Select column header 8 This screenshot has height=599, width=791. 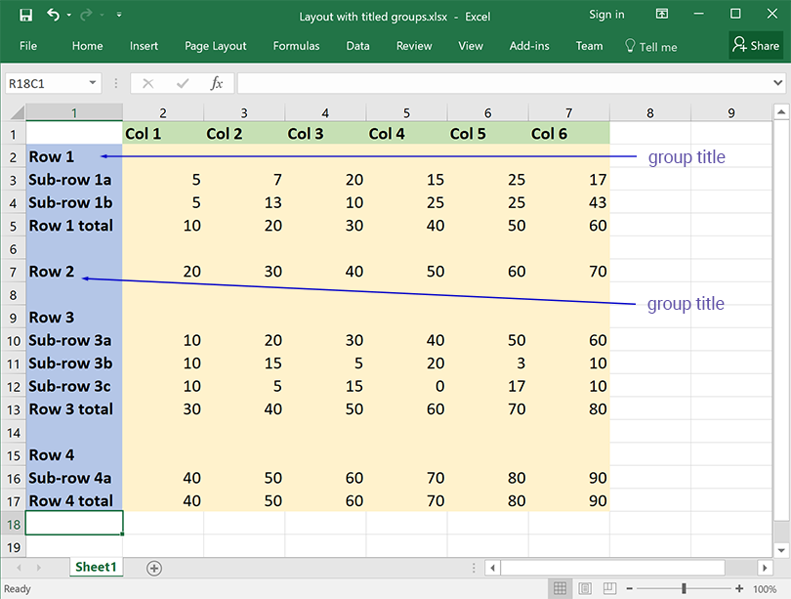pyautogui.click(x=650, y=112)
